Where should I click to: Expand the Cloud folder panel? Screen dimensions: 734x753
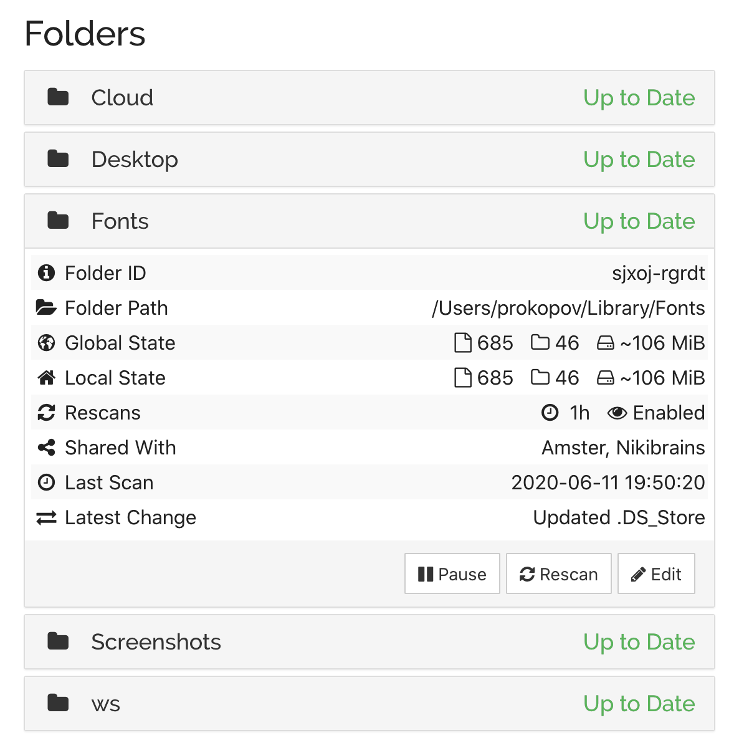[122, 98]
